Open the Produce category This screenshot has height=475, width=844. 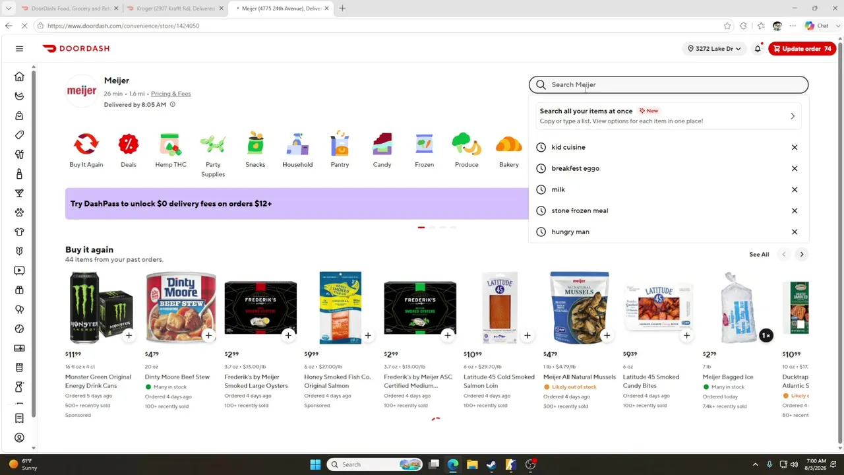(466, 150)
